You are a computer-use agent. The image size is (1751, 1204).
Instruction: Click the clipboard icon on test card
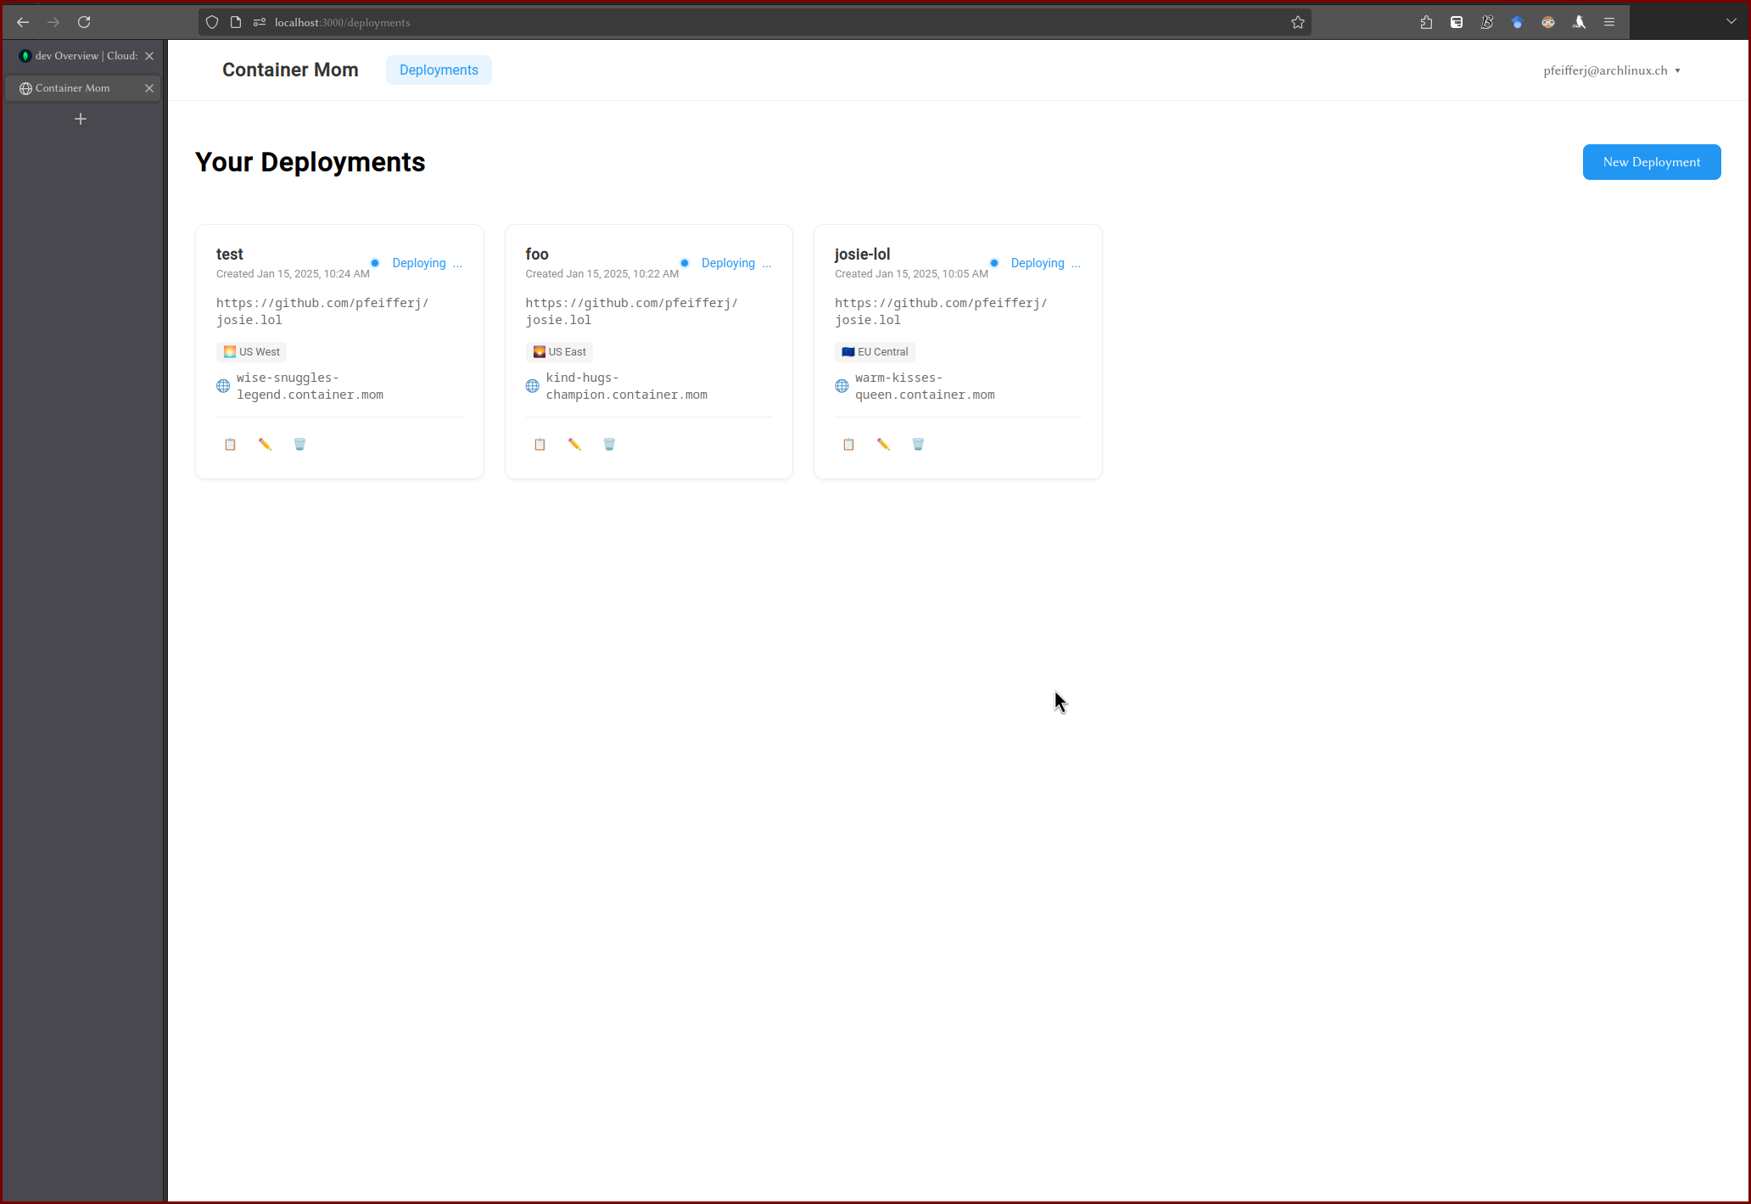point(230,445)
